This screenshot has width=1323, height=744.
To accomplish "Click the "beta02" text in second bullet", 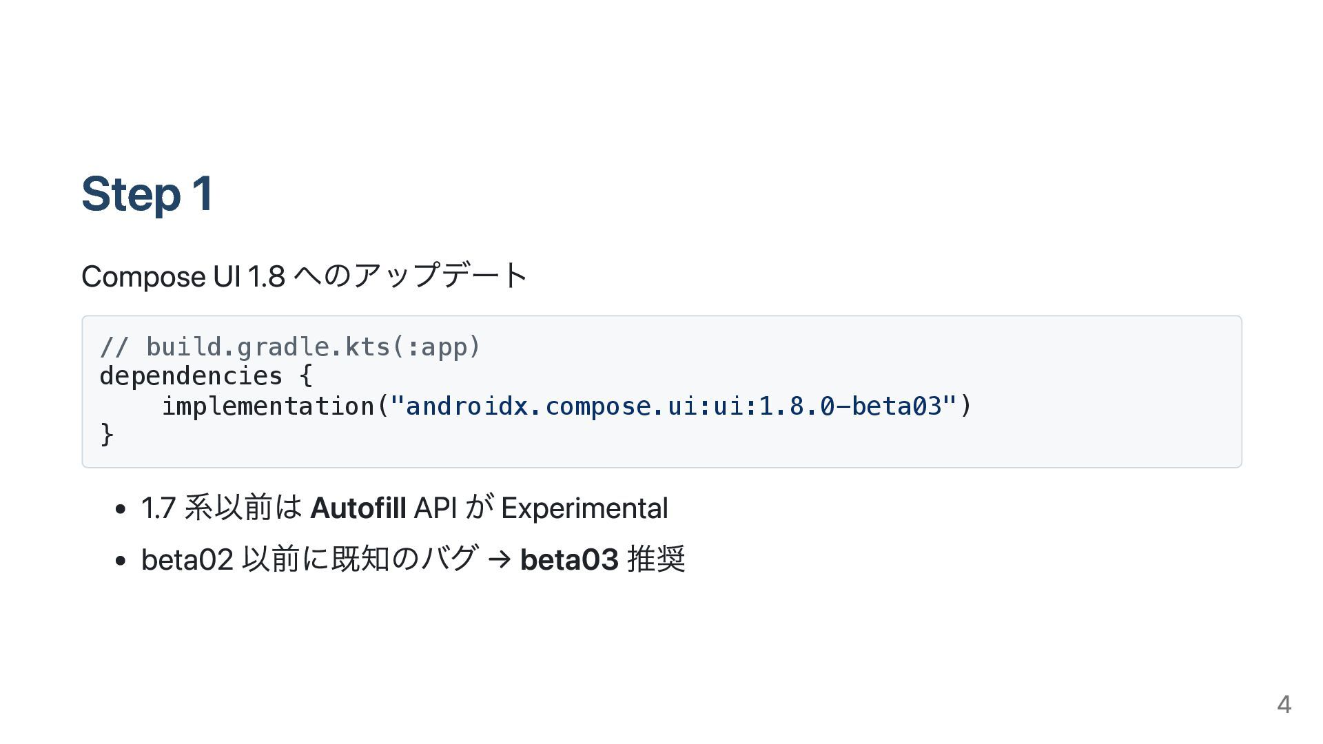I will 187,559.
